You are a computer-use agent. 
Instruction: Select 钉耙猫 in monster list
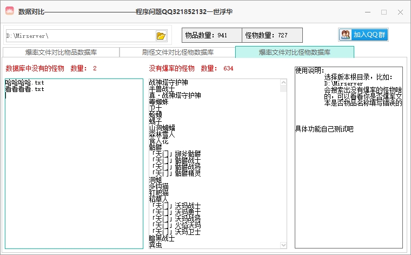159,193
